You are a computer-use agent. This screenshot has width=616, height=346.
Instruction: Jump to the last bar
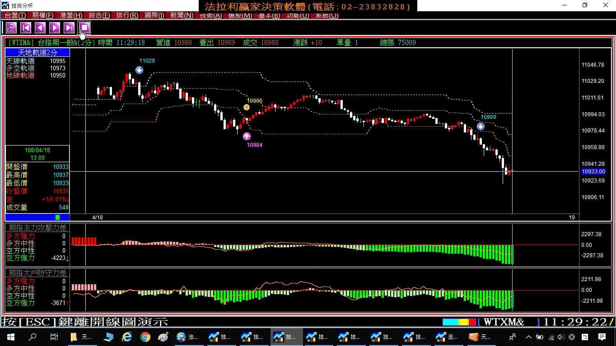coord(69,28)
